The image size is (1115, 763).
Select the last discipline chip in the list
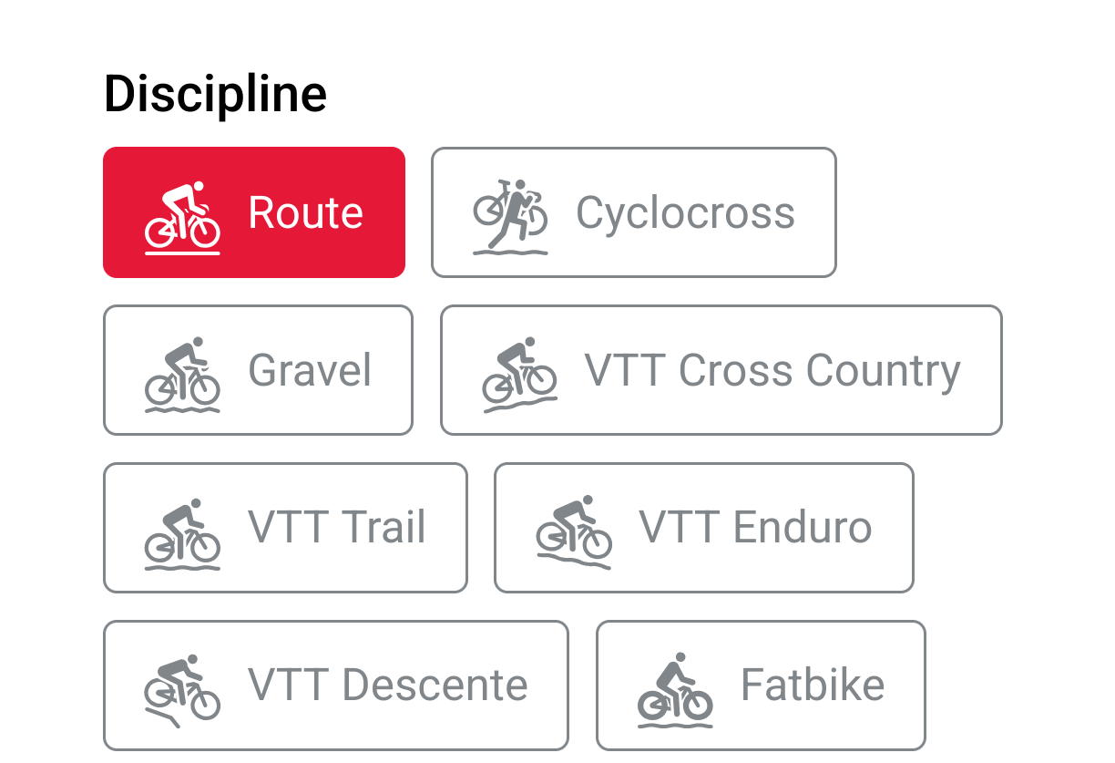pyautogui.click(x=761, y=686)
